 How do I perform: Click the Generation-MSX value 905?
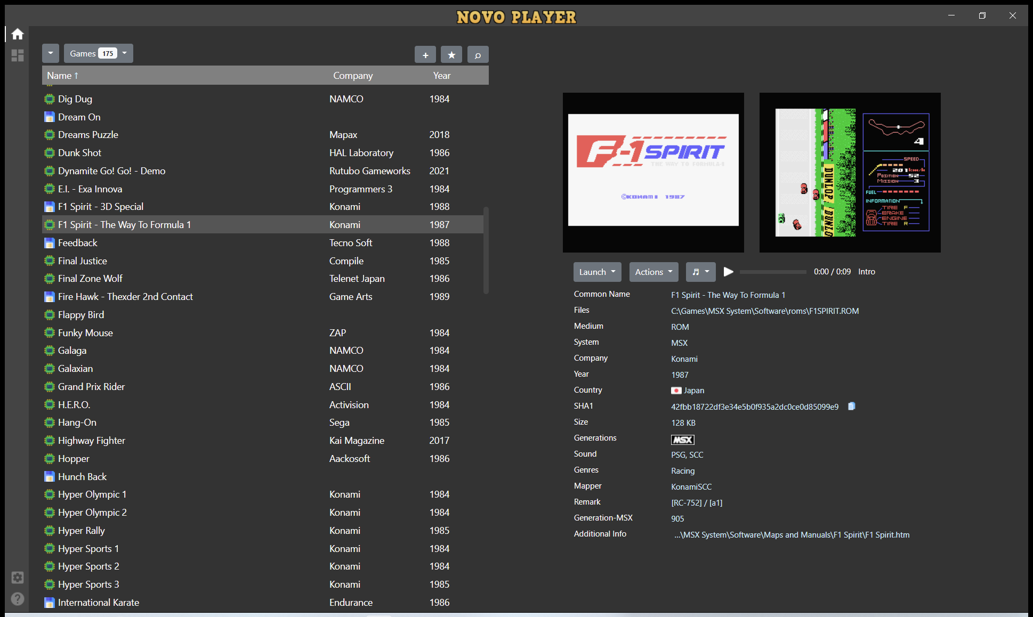tap(677, 518)
